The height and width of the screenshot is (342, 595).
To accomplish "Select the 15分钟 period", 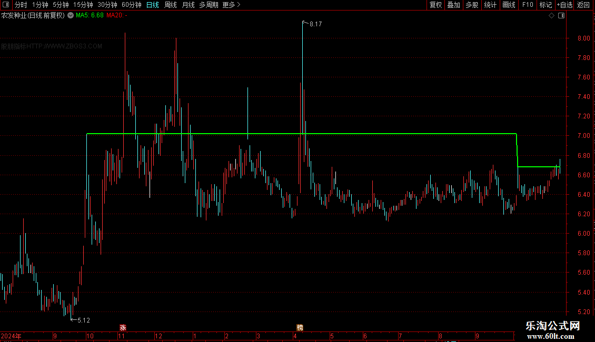I will coord(83,5).
